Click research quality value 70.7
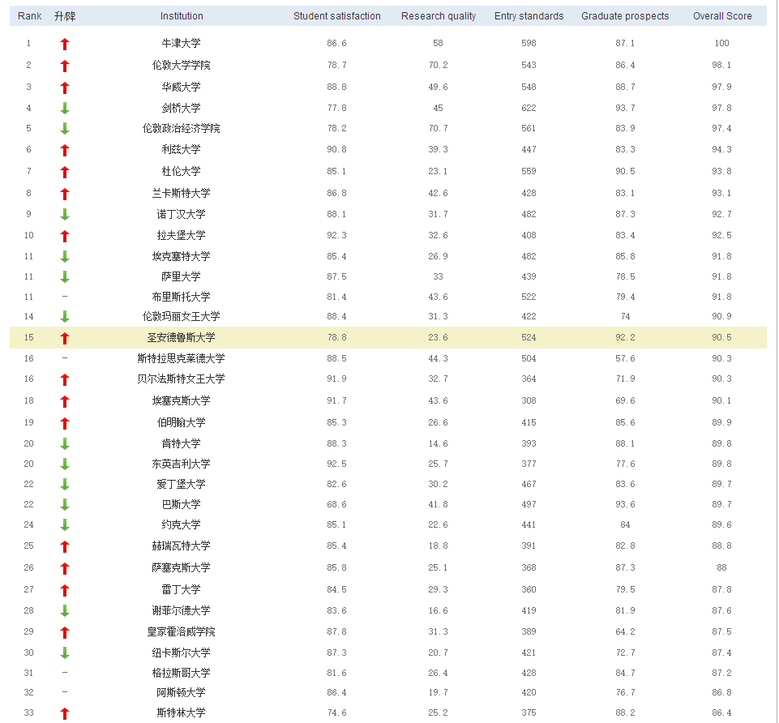Screen dimensions: 779x723 [439, 128]
